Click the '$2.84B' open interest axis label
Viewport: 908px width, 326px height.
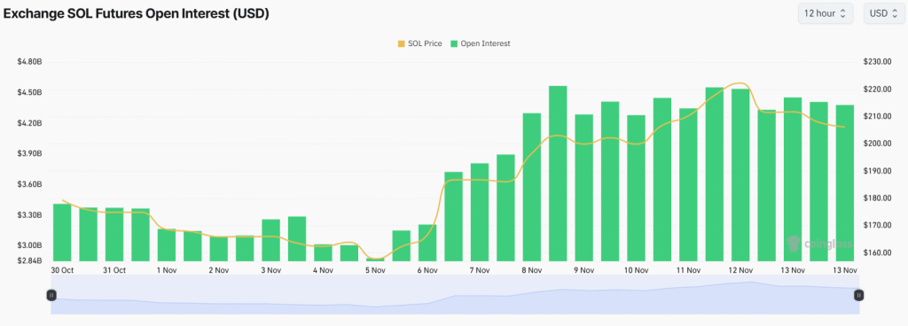click(x=29, y=260)
